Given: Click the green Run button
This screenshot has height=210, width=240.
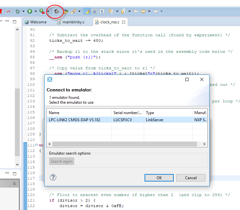Looking at the screenshot, I should pos(30,11).
